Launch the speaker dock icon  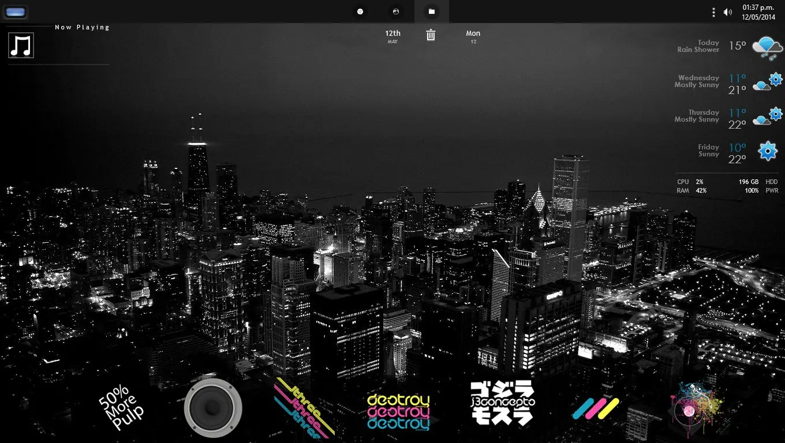click(x=213, y=408)
